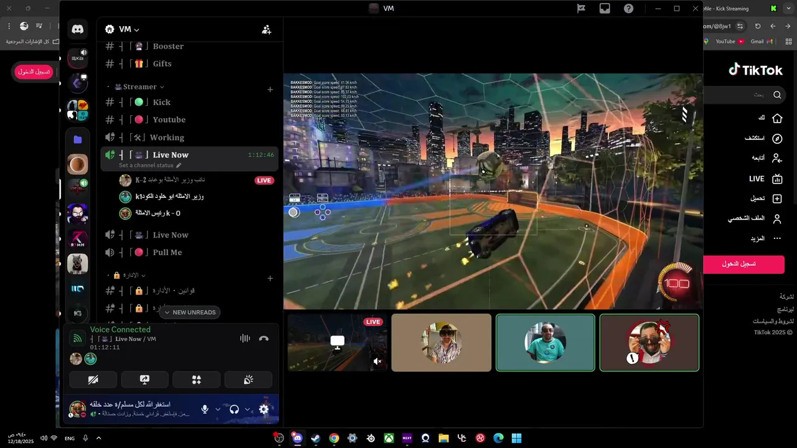Open the soundboard button

point(248,380)
